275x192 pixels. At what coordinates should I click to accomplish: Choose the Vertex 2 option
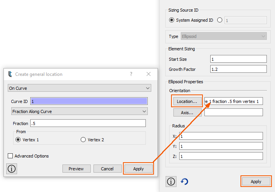83,140
